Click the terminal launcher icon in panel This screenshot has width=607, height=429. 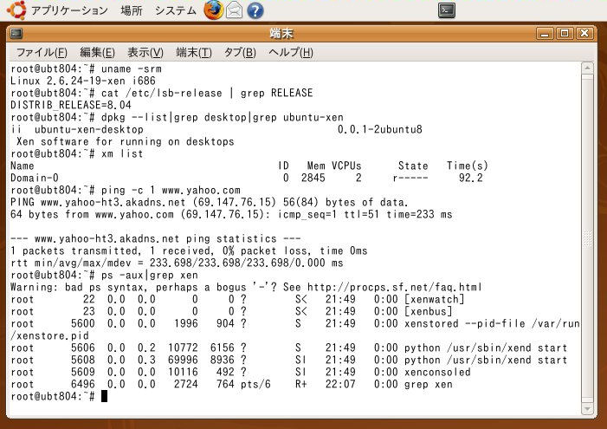(446, 10)
